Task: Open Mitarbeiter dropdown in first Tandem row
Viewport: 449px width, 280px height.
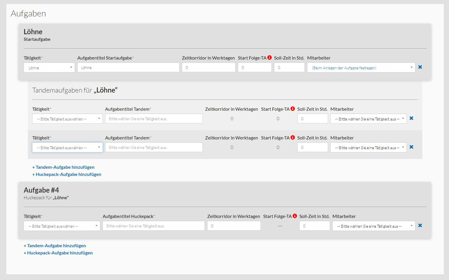Action: tap(369, 119)
